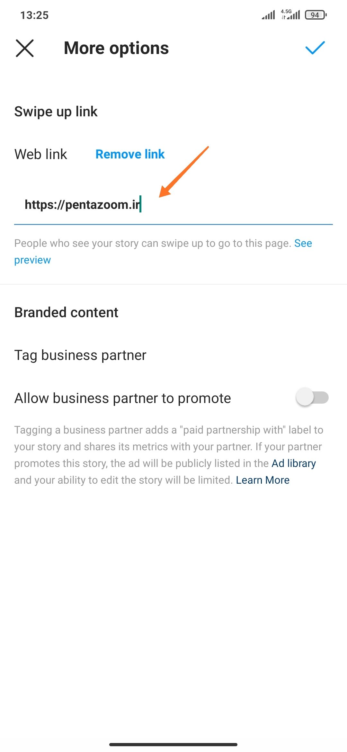This screenshot has width=347, height=752.
Task: Tap the swipe up description text
Action: pyautogui.click(x=154, y=243)
